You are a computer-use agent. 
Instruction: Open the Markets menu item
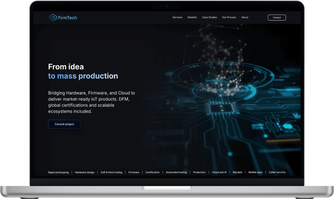(x=192, y=17)
